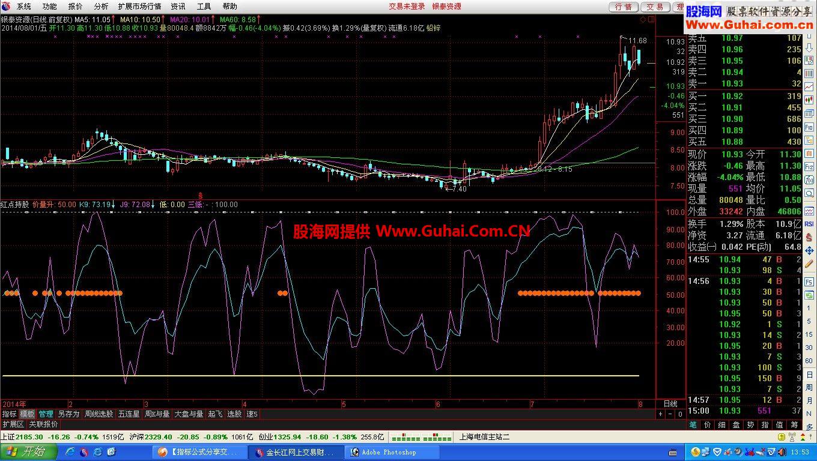Open the 帮助 menu
Screen dimensions: 817x461
point(229,7)
